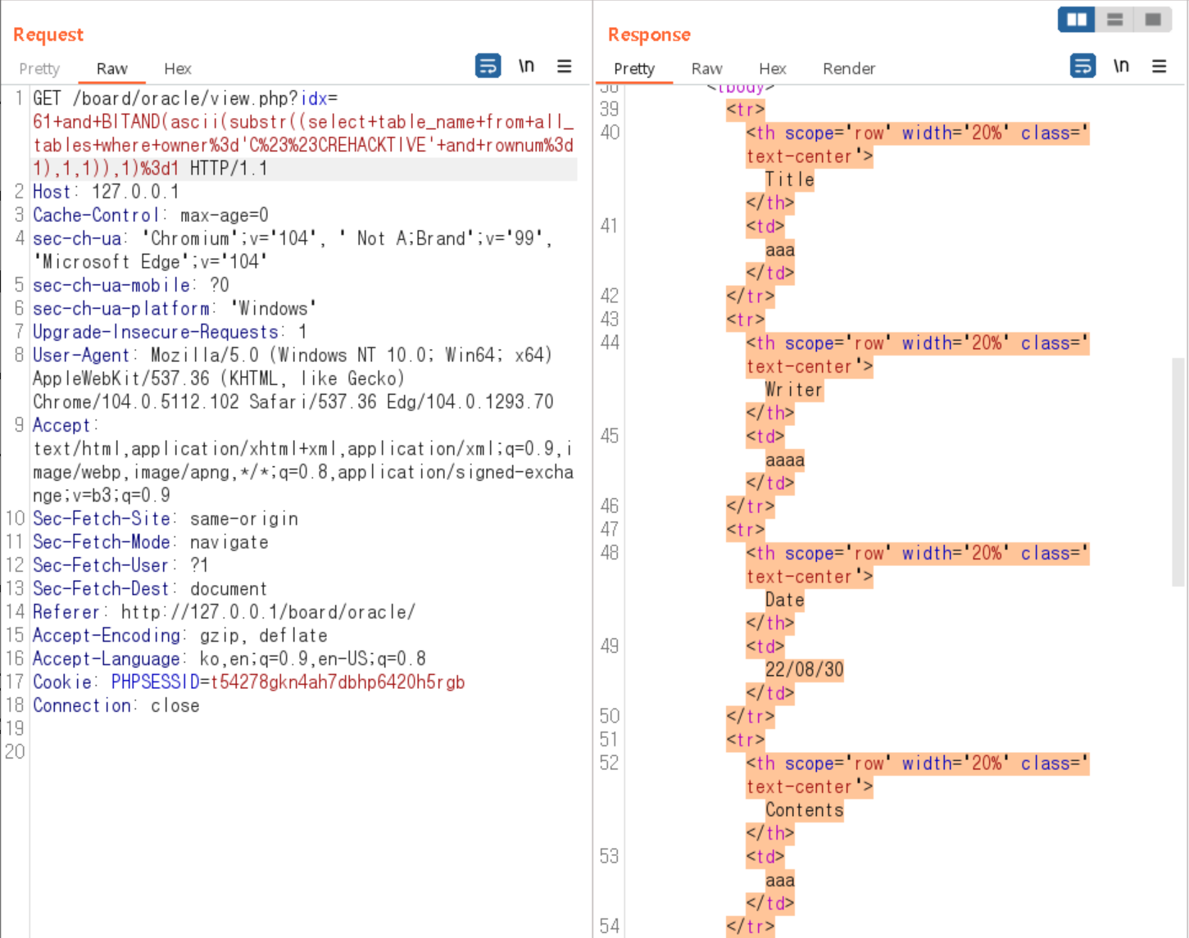Select side-by-side split layout view
Viewport: 1189px width, 938px height.
[x=1077, y=19]
